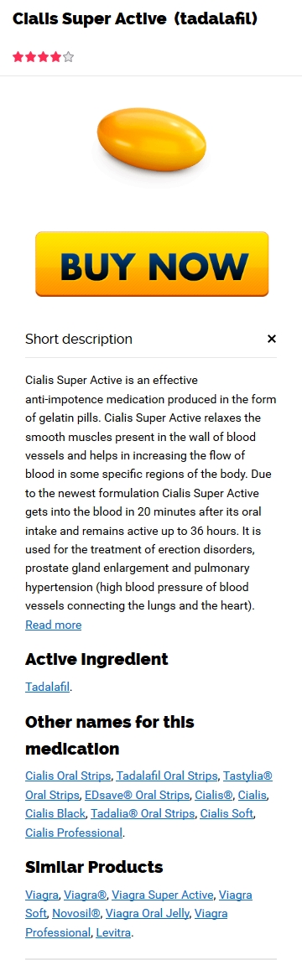This screenshot has width=302, height=960.
Task: Open Viagra Oral Jelly link
Action: point(148,914)
